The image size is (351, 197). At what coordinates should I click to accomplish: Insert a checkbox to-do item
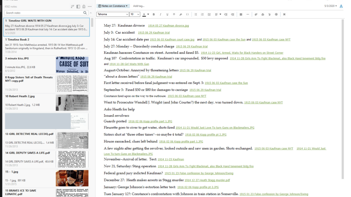click(x=209, y=14)
